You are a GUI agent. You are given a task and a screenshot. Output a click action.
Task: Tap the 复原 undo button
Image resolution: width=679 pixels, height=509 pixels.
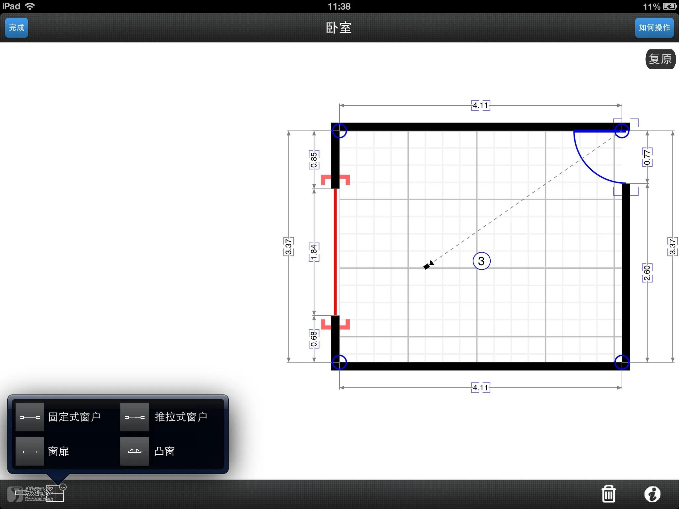[660, 59]
